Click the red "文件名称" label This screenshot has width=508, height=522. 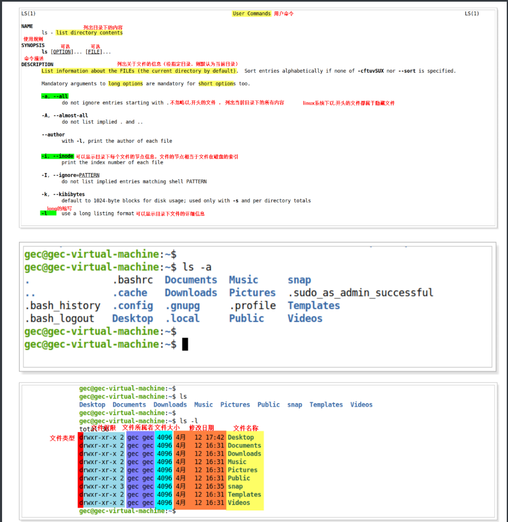[246, 428]
